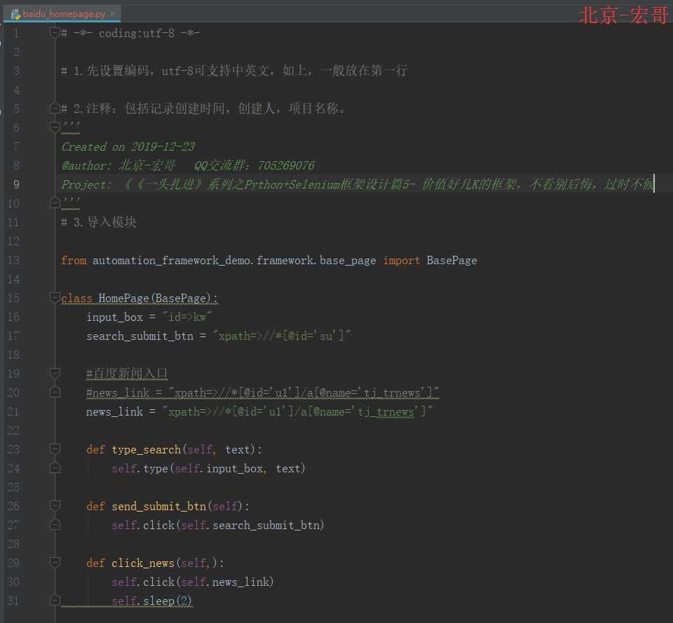This screenshot has height=623, width=673.
Task: Click the 'type_search' function name
Action: [147, 450]
